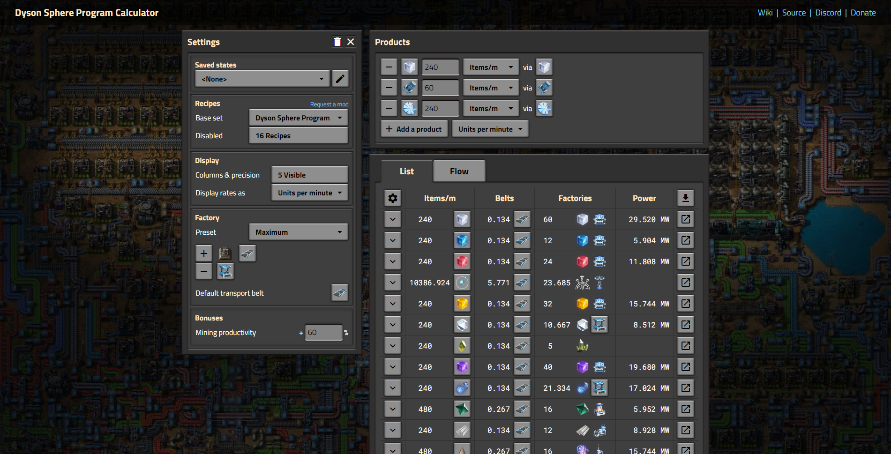Open Items/m dropdown in first product row

pos(491,67)
